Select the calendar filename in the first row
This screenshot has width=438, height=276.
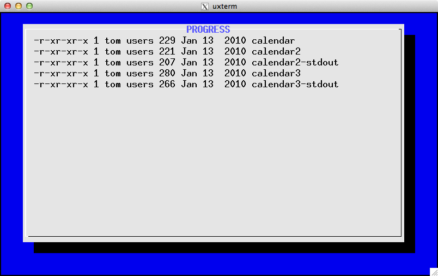coord(273,41)
